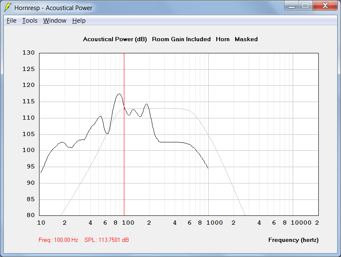Close the Acoustical Power window
341x257 pixels.
click(x=325, y=5)
